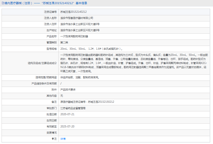This screenshot has width=213, height=144.
Task: Click the 产品储存条件及有效期 label
Action: [x=44, y=83]
